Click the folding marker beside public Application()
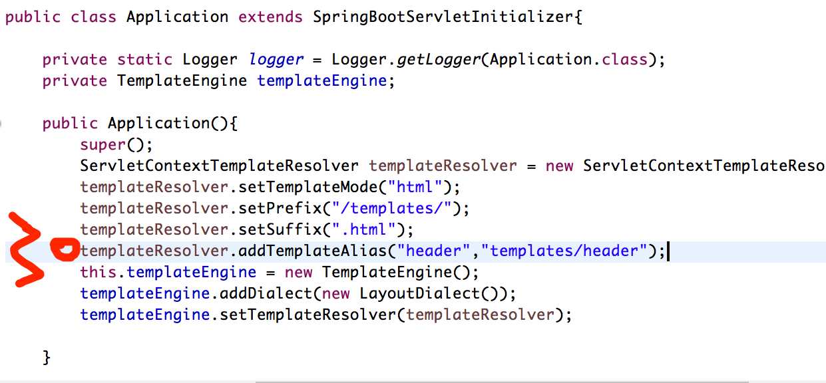The width and height of the screenshot is (826, 383). (x=3, y=124)
